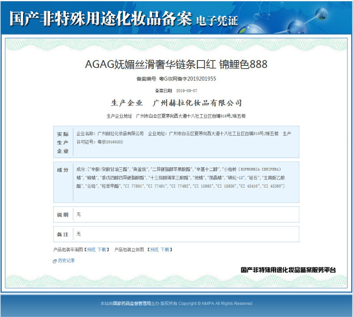Click the ingredient EUPHORBIA CERIFERA text
The width and height of the screenshot is (353, 317).
pos(259,169)
